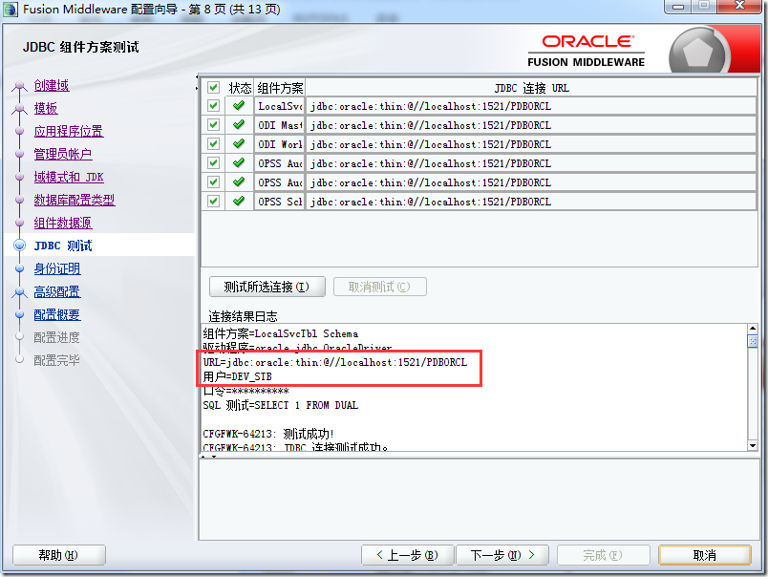Screen dimensions: 768x577
Task: Click the 高级配置 step node icon
Action: 20,292
